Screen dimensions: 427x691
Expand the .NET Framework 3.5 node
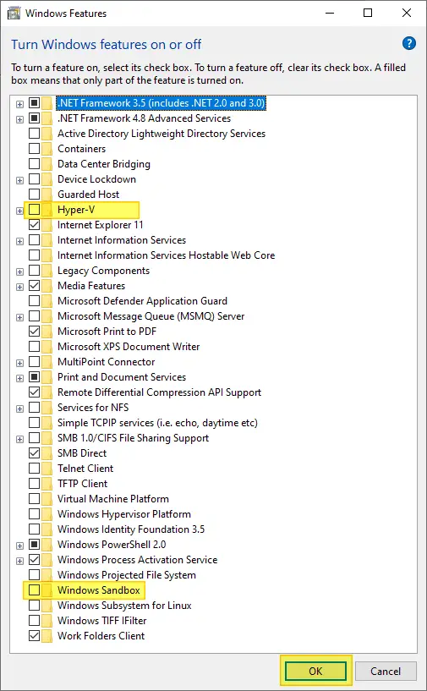[x=19, y=104]
